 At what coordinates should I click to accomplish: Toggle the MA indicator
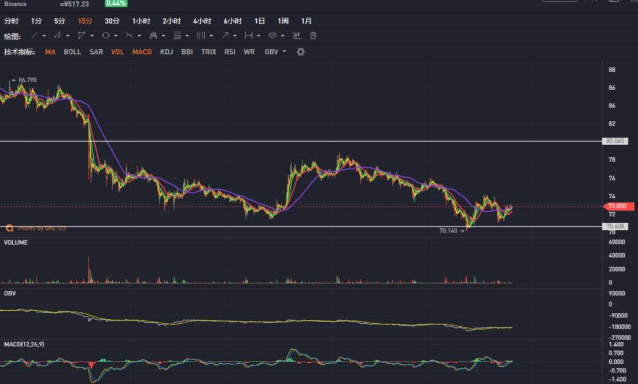[x=50, y=52]
